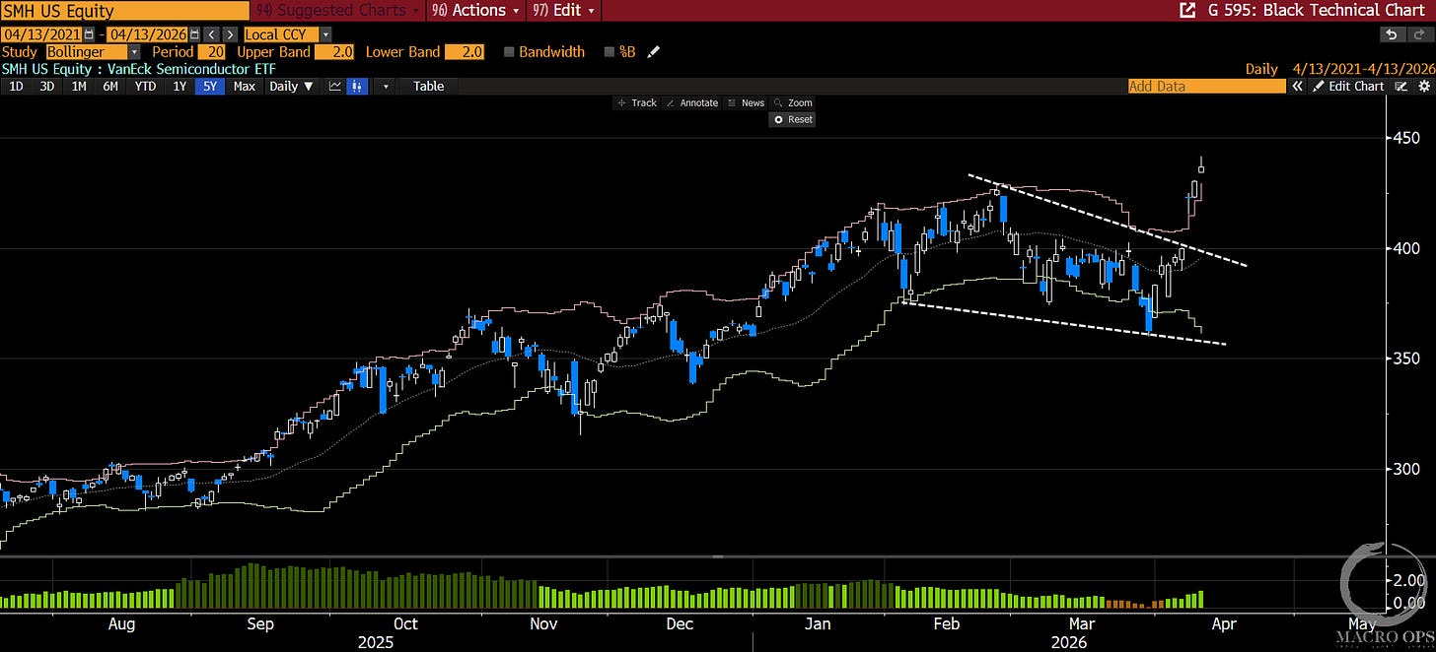This screenshot has width=1436, height=652.
Task: Activate the Annotate tool
Action: 692,103
